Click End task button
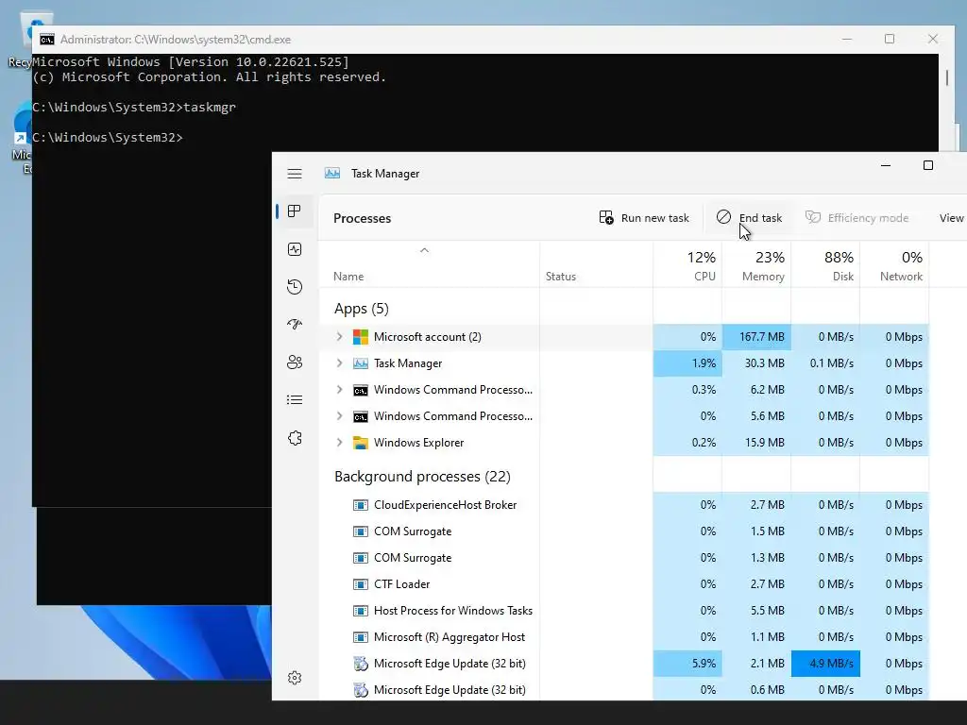Image resolution: width=967 pixels, height=725 pixels. tap(749, 218)
